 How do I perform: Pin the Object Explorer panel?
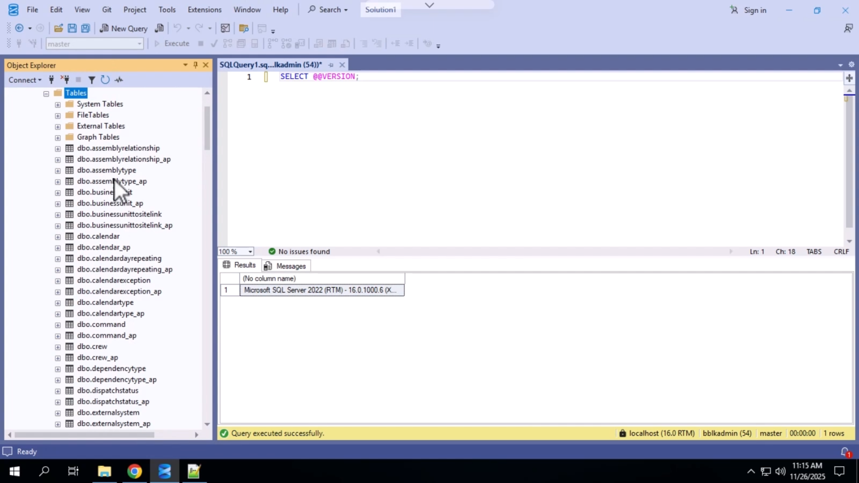(196, 65)
